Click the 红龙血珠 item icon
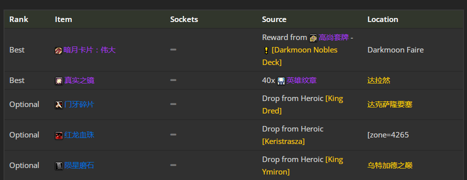This screenshot has height=180, width=467. click(x=59, y=135)
